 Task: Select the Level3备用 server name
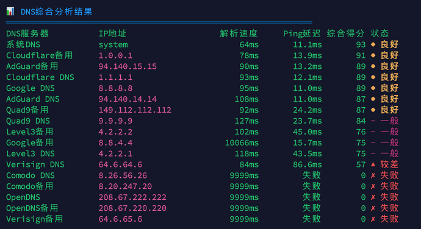29,132
